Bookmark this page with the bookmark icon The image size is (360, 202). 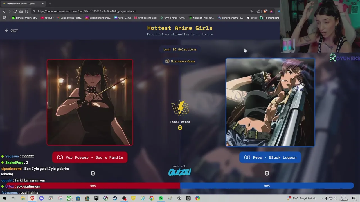tap(26, 11)
